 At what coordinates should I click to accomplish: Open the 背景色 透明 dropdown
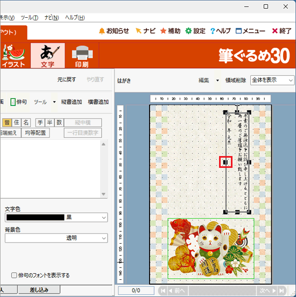57,238
